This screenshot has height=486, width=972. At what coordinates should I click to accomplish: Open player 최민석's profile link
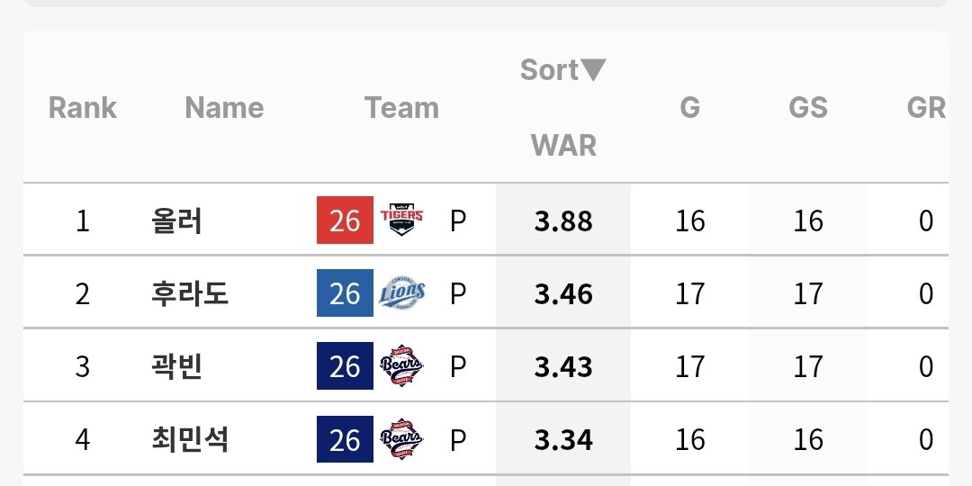(x=190, y=439)
